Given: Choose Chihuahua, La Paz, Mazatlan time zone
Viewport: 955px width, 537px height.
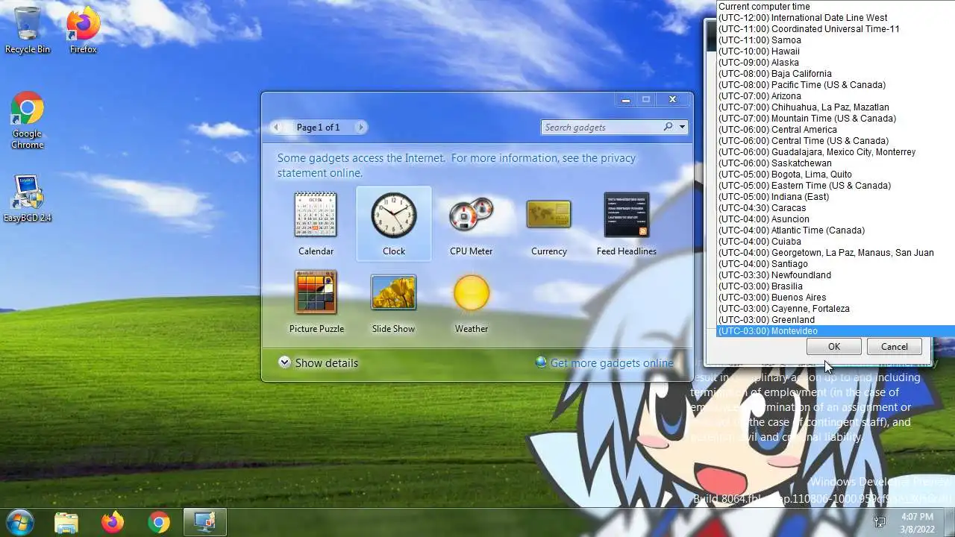Looking at the screenshot, I should [836, 107].
